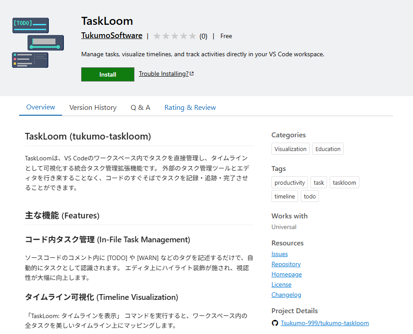Click the task tag
The image size is (413, 334).
tap(319, 183)
